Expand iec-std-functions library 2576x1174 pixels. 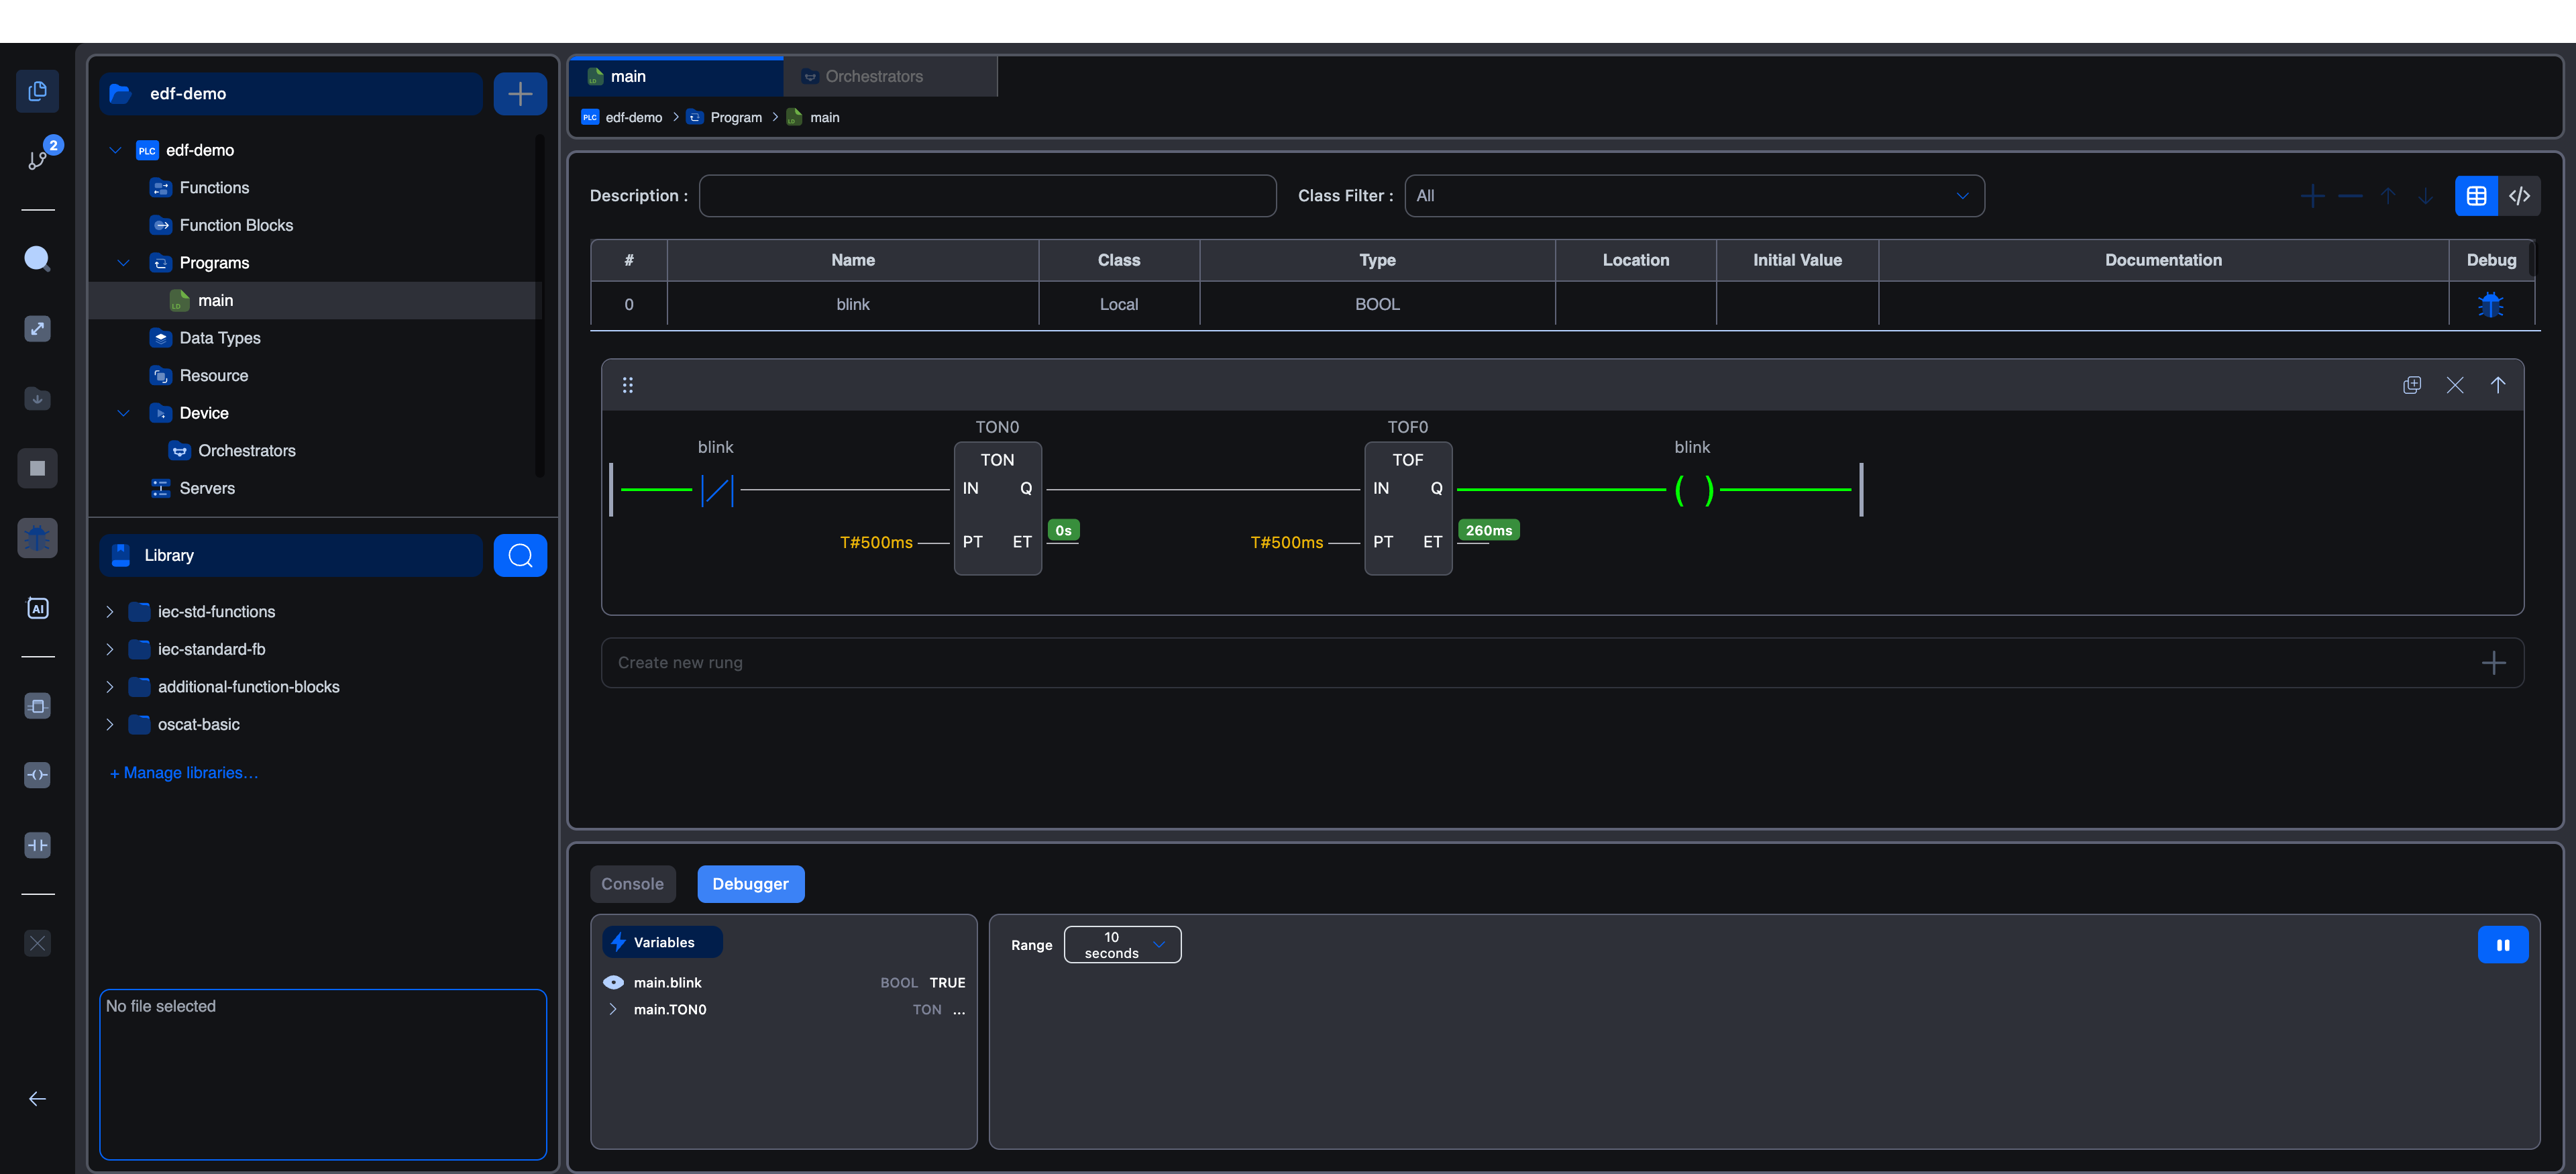tap(110, 612)
